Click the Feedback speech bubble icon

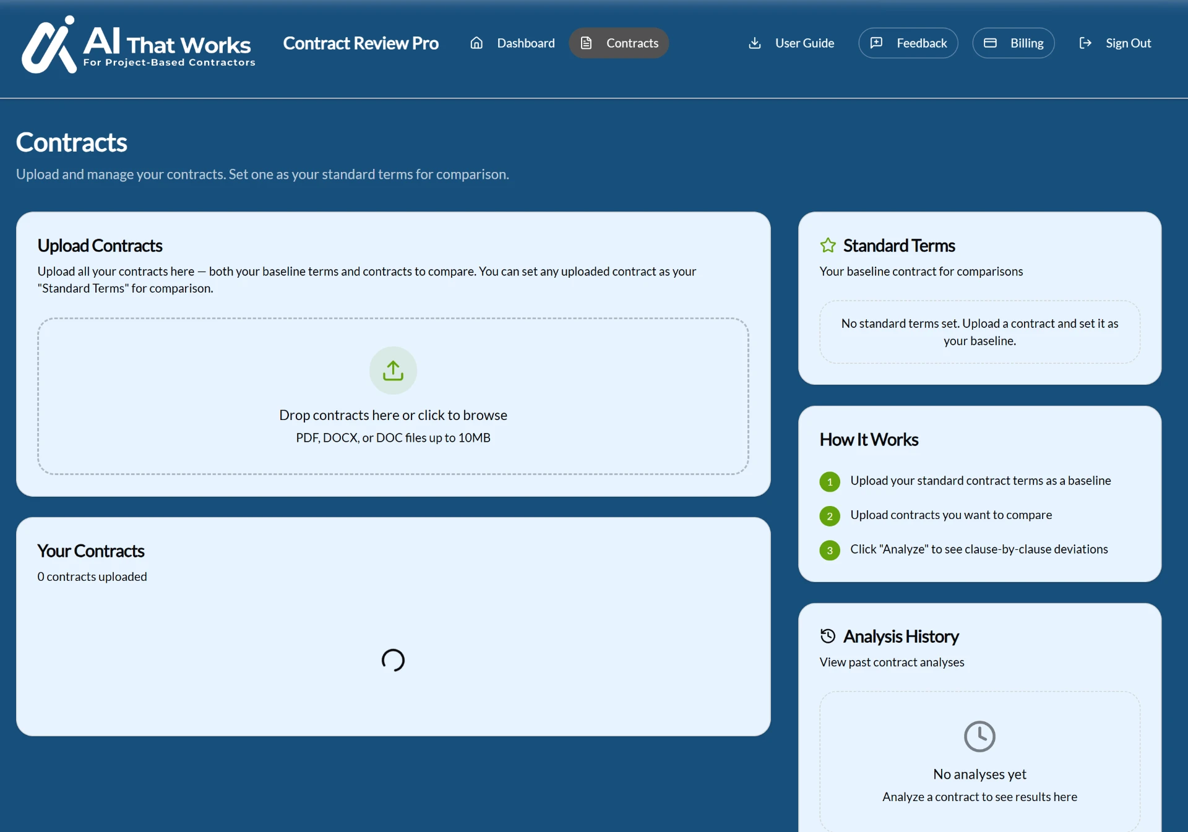pos(876,43)
